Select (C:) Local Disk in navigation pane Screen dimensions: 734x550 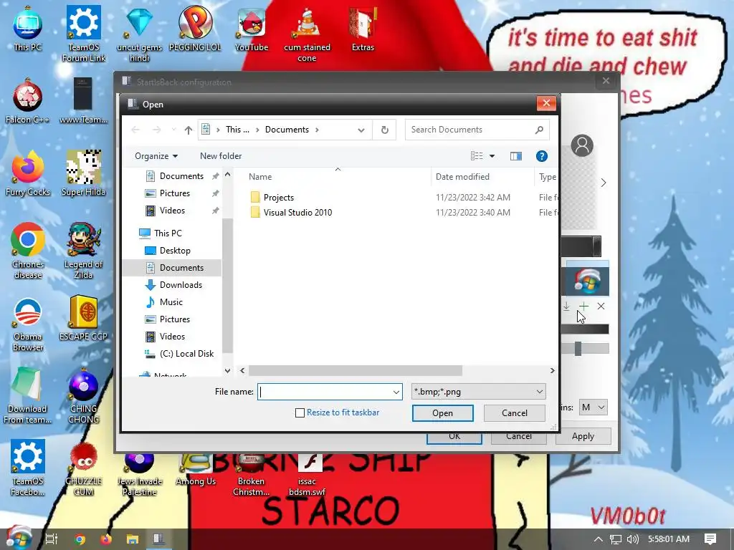(186, 354)
